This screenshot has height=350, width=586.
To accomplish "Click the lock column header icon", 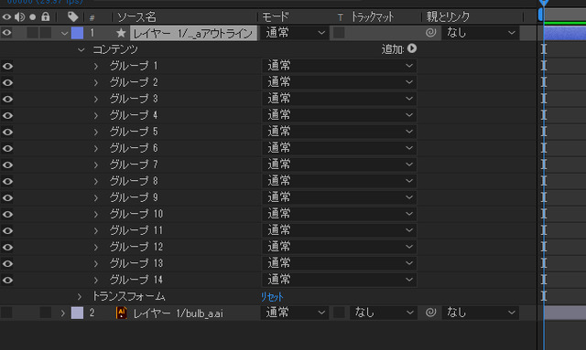I will (45, 16).
